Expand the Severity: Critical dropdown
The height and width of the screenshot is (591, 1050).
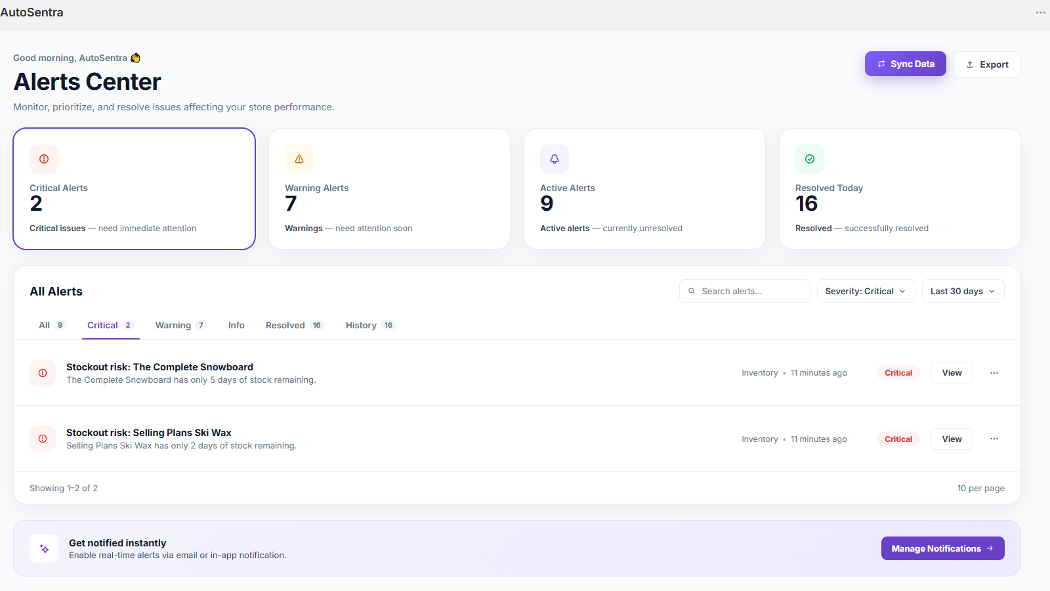coord(866,291)
